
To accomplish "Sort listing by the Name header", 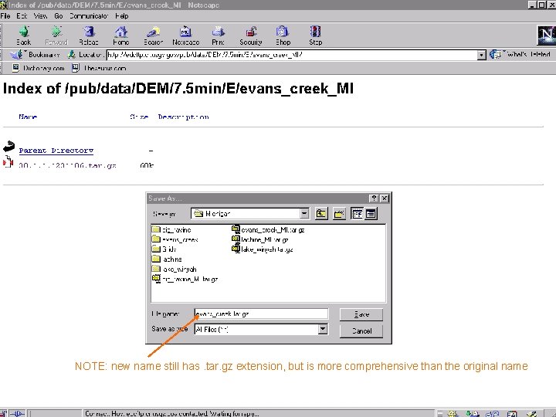I will coord(28,117).
